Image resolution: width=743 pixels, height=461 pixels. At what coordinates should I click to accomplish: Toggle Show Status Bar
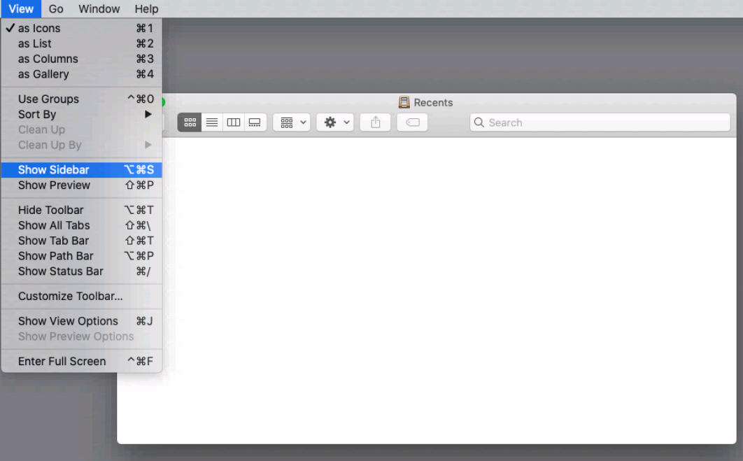point(81,271)
